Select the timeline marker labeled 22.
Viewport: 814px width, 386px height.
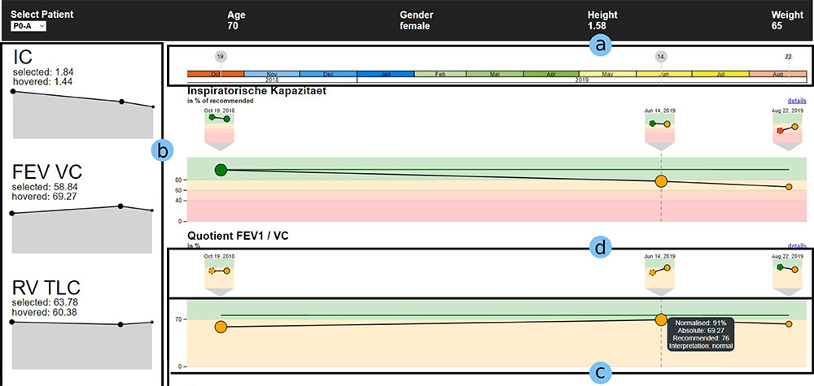[789, 56]
